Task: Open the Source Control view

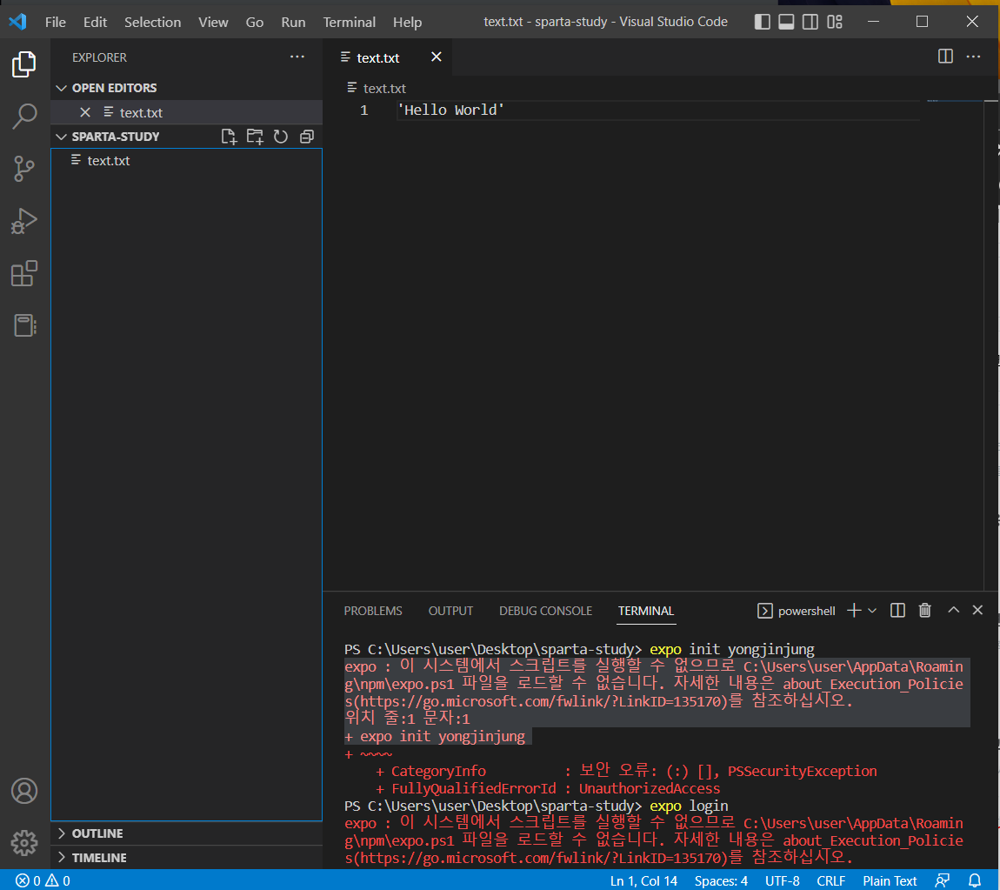Action: pos(24,169)
